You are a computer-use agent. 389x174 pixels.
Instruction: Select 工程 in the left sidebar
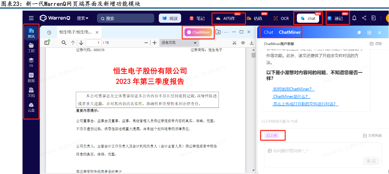pyautogui.click(x=31, y=48)
